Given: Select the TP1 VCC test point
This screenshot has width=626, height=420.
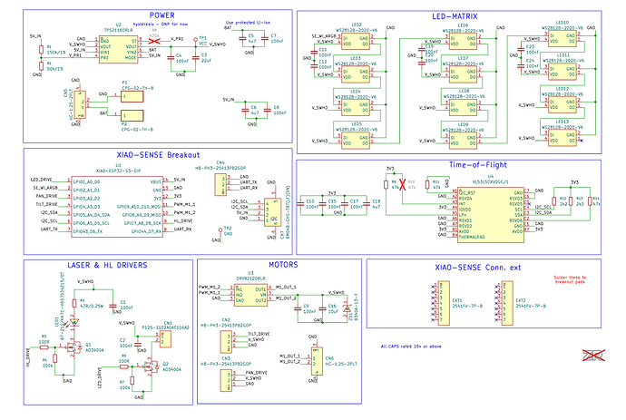Looking at the screenshot, I should 195,40.
